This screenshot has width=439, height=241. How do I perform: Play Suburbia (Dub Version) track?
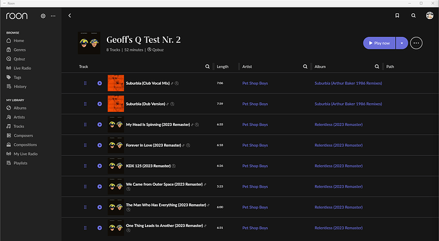pos(99,104)
